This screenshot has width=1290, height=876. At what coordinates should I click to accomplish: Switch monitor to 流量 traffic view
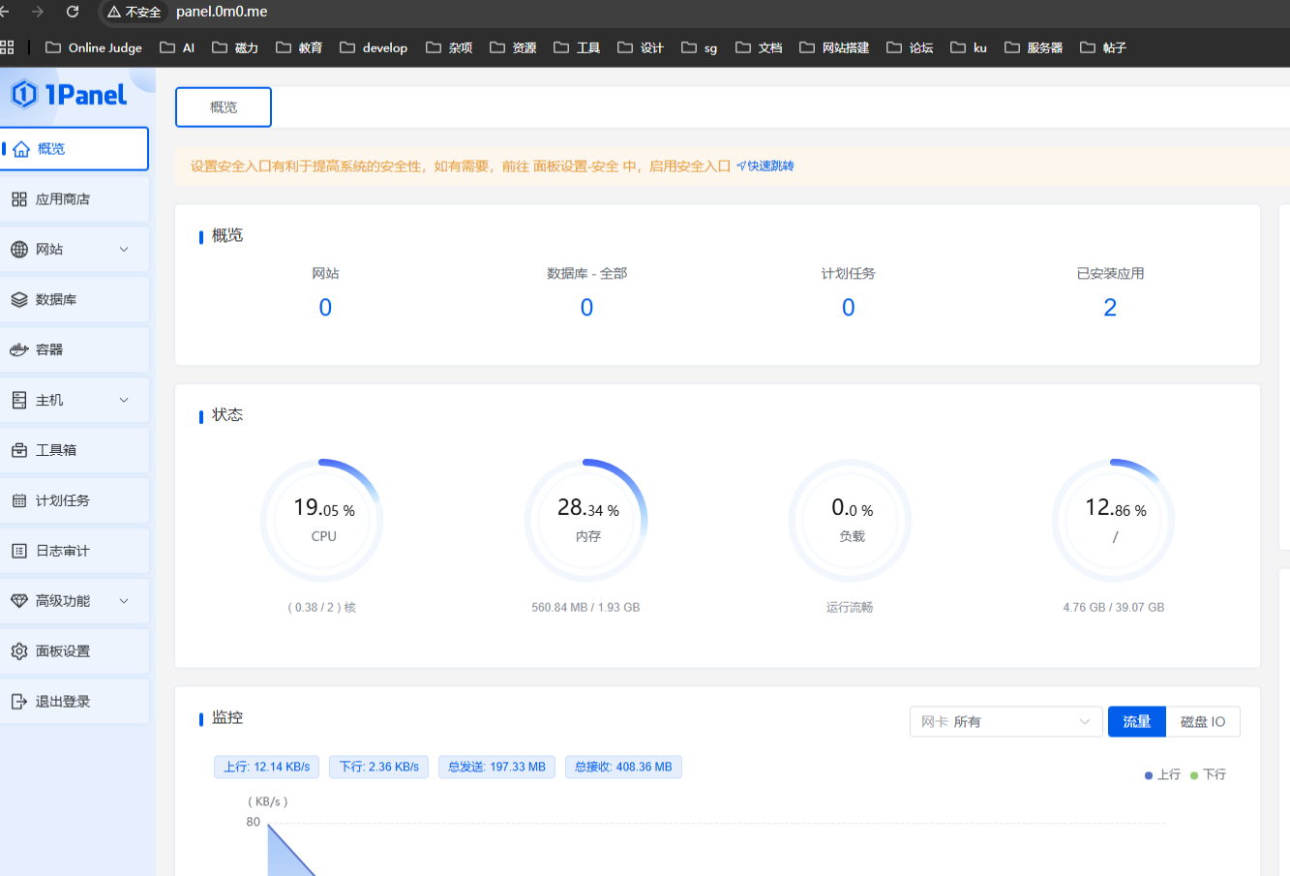pos(1136,722)
